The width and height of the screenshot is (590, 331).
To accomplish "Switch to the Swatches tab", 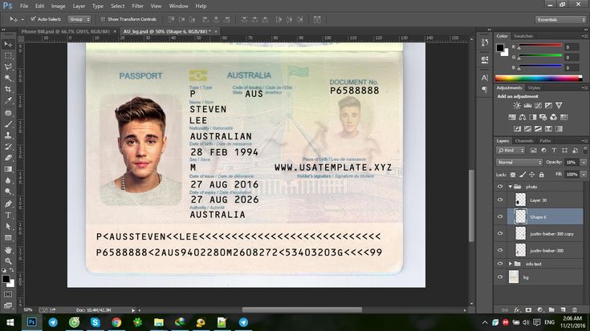I will point(523,36).
